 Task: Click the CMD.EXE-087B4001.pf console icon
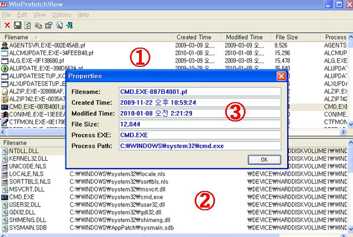tap(4, 107)
